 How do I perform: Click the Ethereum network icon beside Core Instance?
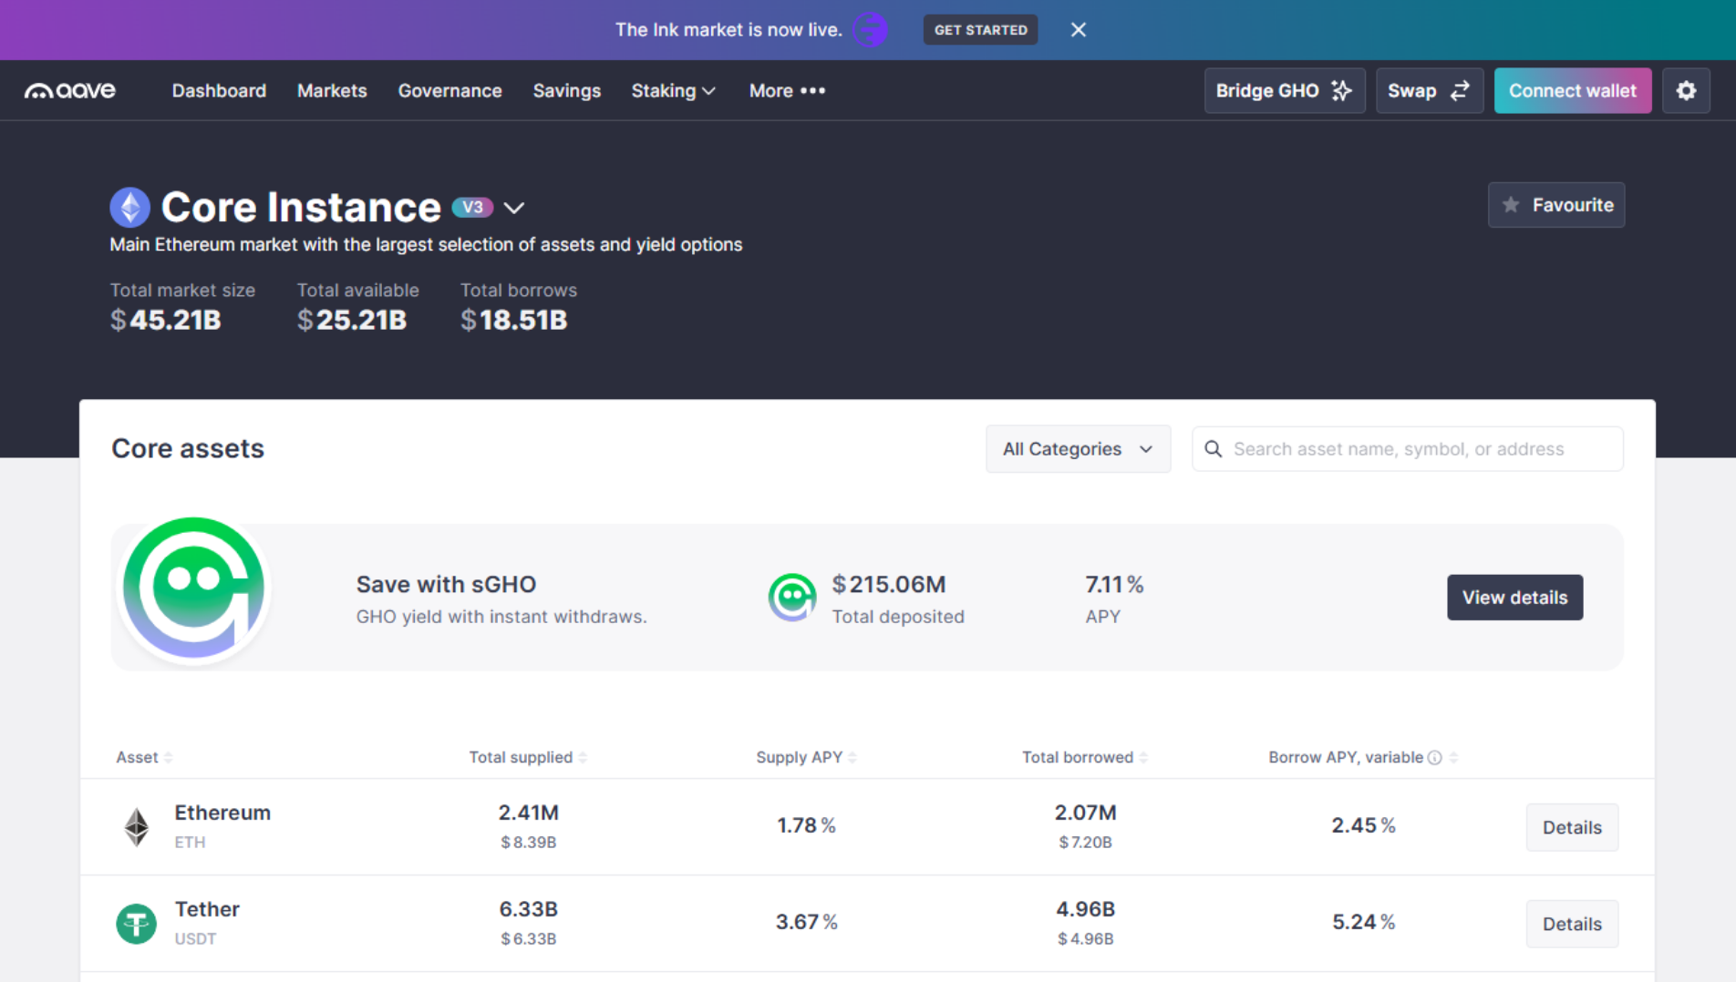(x=130, y=208)
